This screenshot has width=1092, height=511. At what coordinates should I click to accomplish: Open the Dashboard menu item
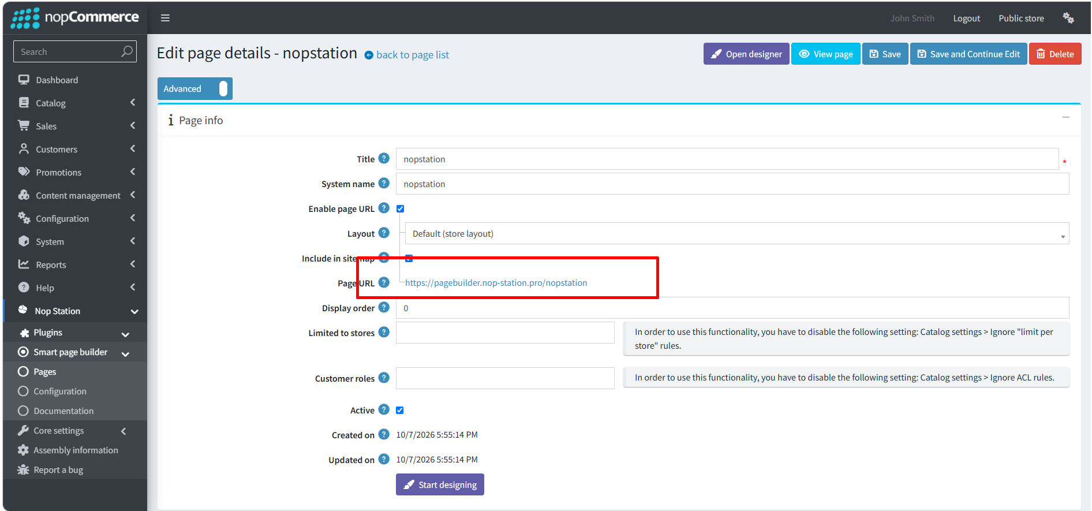pyautogui.click(x=75, y=80)
